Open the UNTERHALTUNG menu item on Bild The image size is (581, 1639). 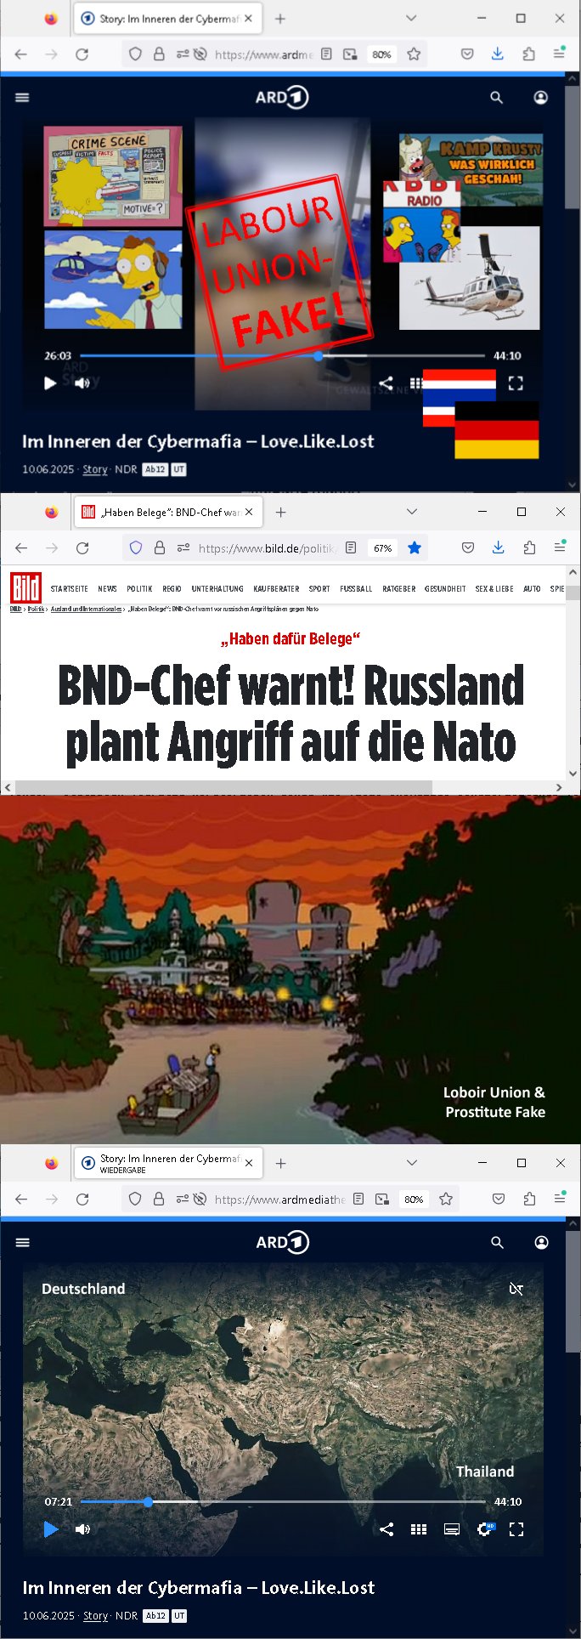[x=217, y=589]
